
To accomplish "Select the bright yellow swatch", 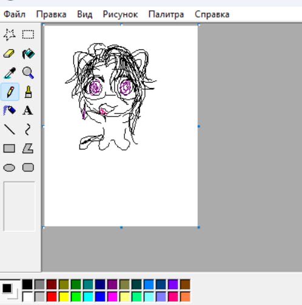I will pyautogui.click(x=64, y=296).
